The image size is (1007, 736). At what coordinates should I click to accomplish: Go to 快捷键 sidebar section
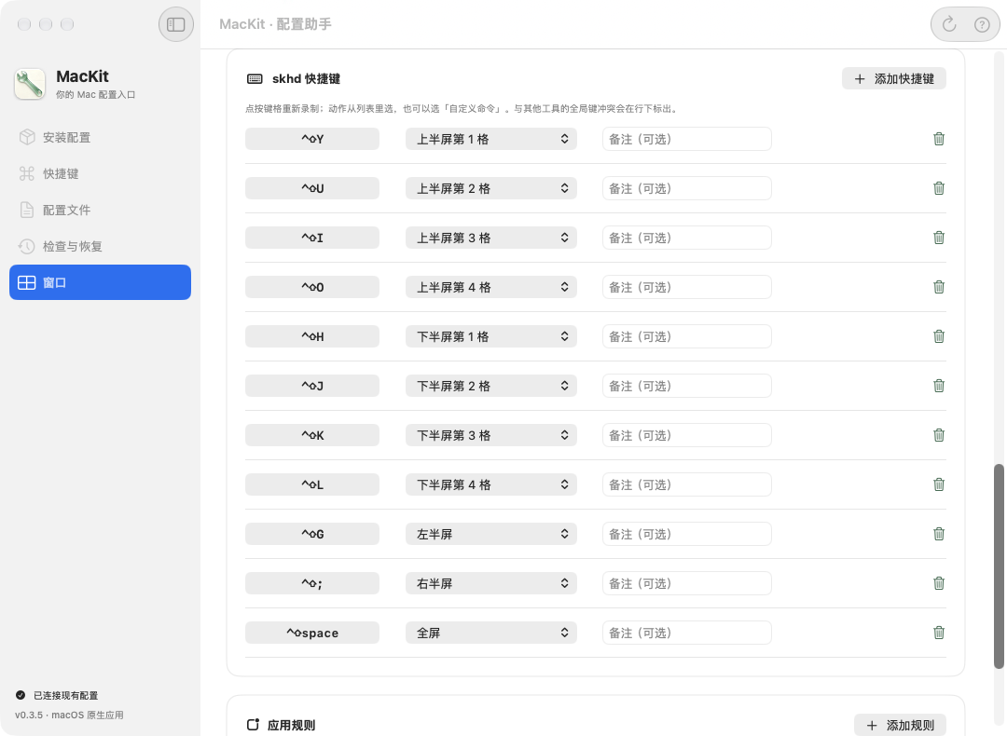(100, 174)
